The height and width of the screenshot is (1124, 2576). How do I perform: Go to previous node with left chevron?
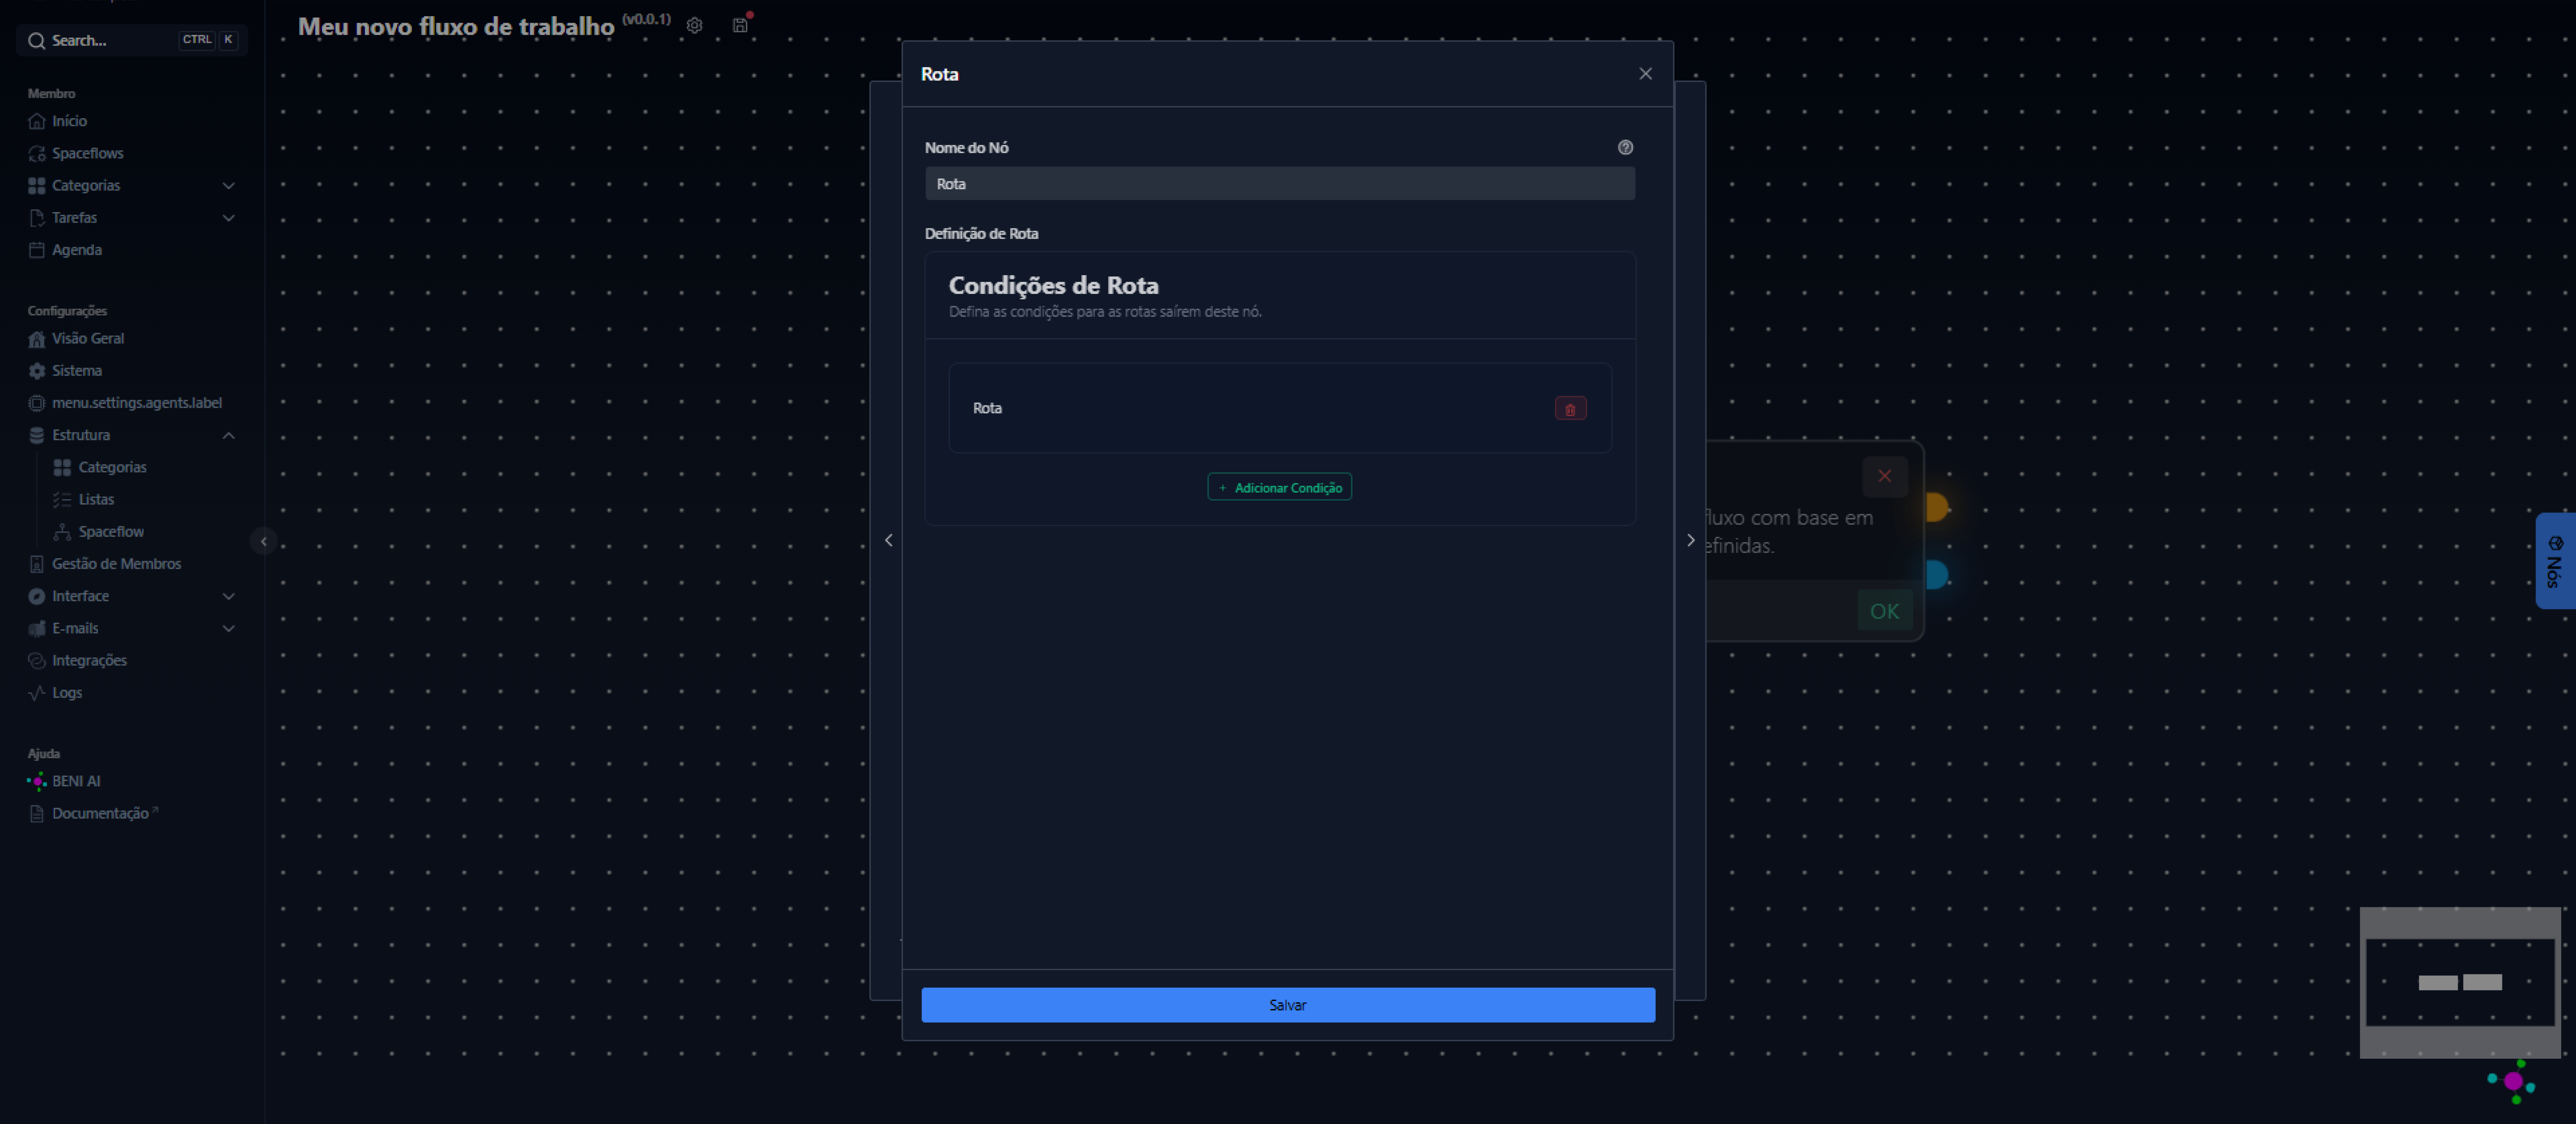pyautogui.click(x=888, y=540)
